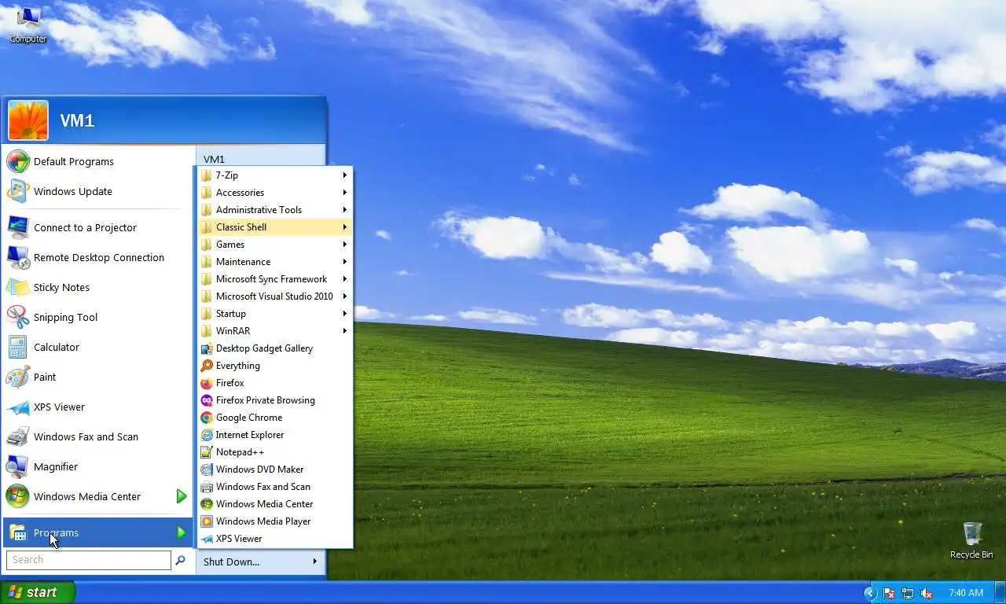This screenshot has width=1006, height=604.
Task: Click the network tray icon
Action: pos(908,593)
